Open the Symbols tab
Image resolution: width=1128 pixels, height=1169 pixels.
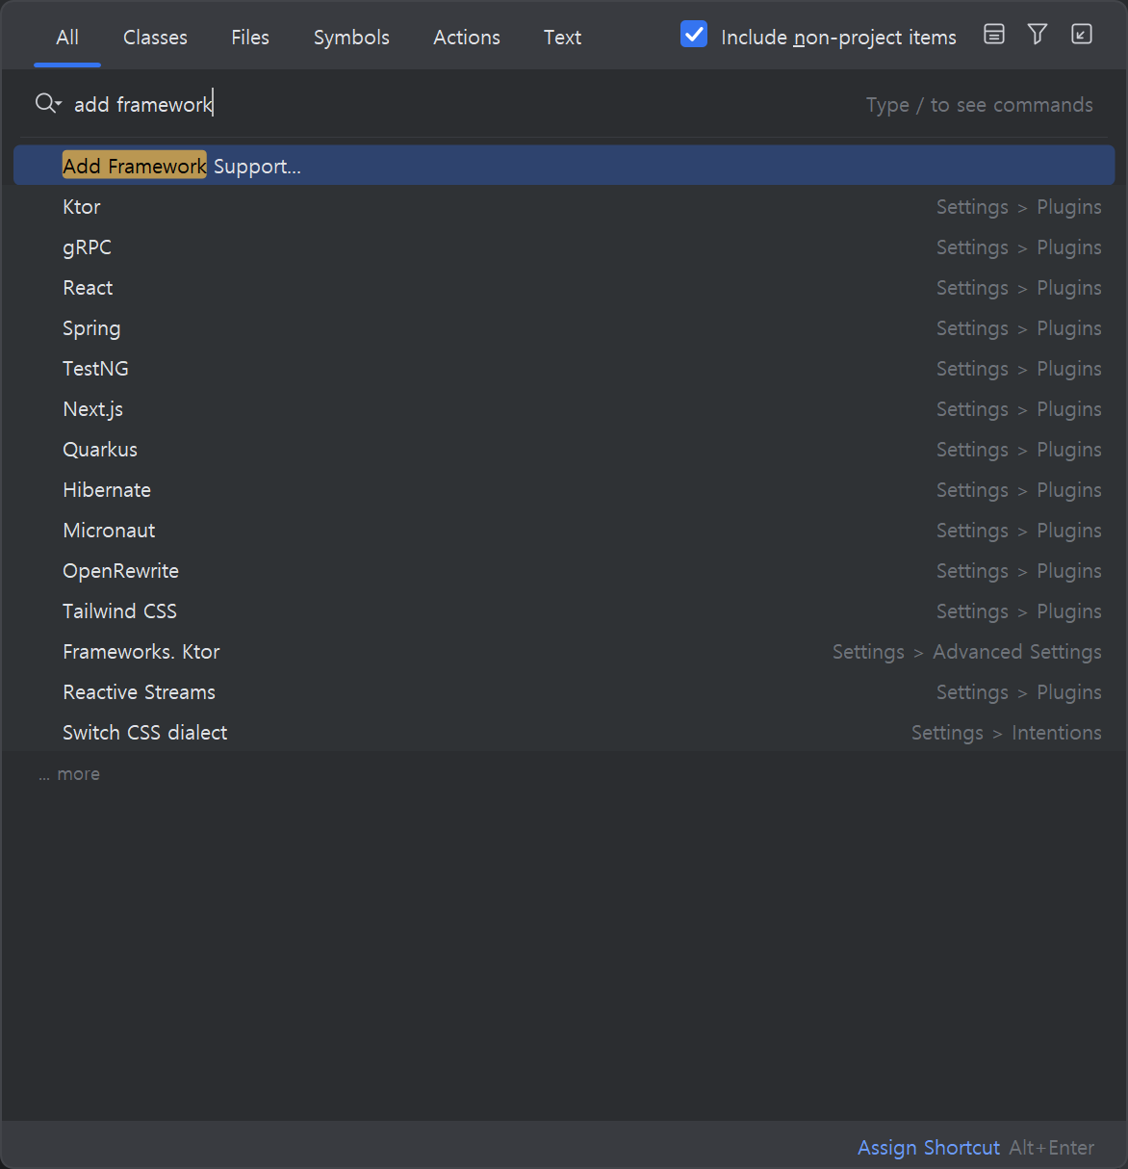pyautogui.click(x=351, y=38)
